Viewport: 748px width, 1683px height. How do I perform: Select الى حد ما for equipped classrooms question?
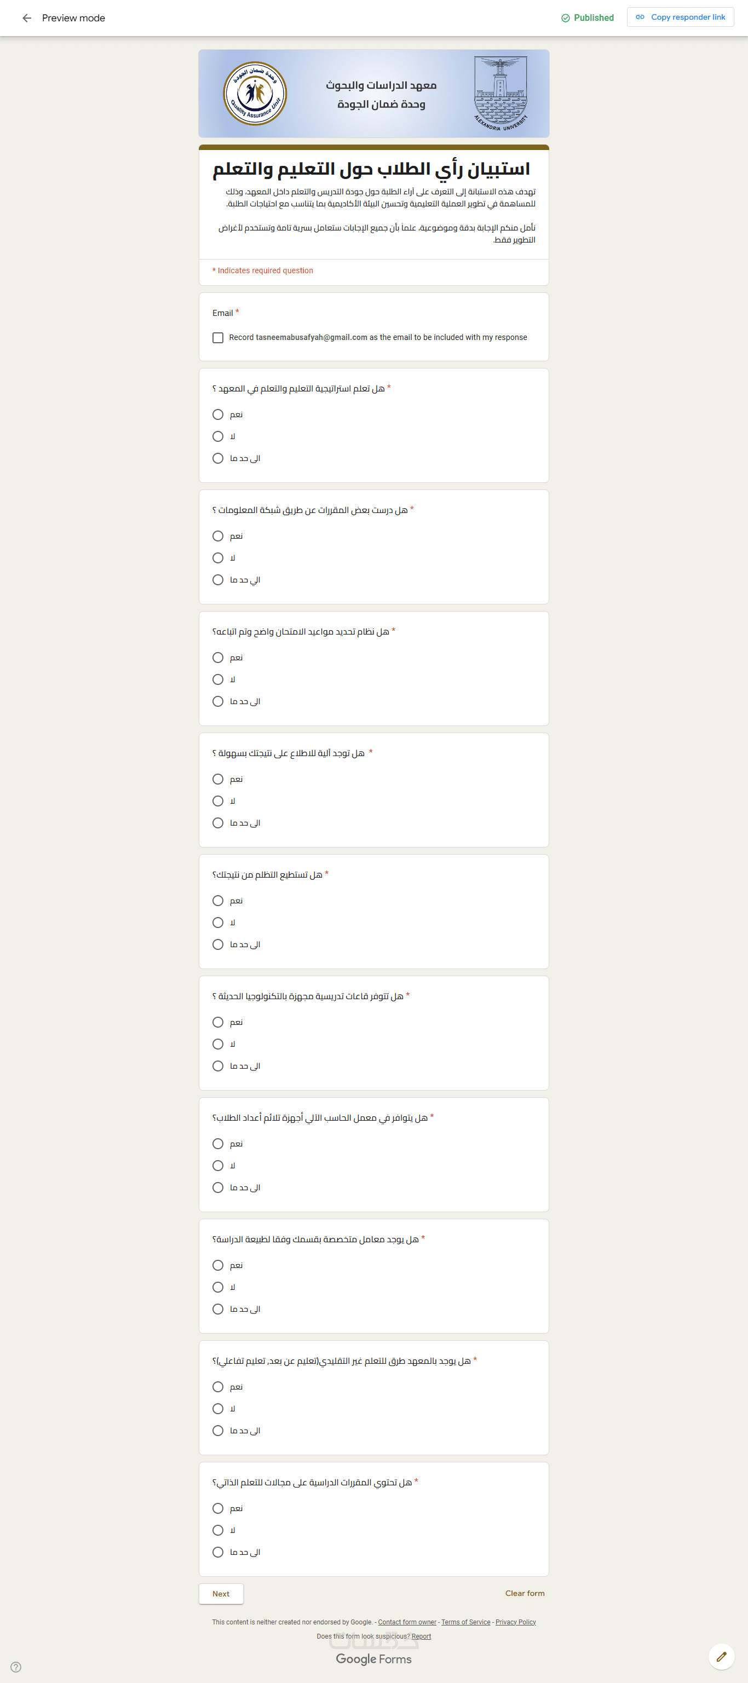pos(218,1067)
